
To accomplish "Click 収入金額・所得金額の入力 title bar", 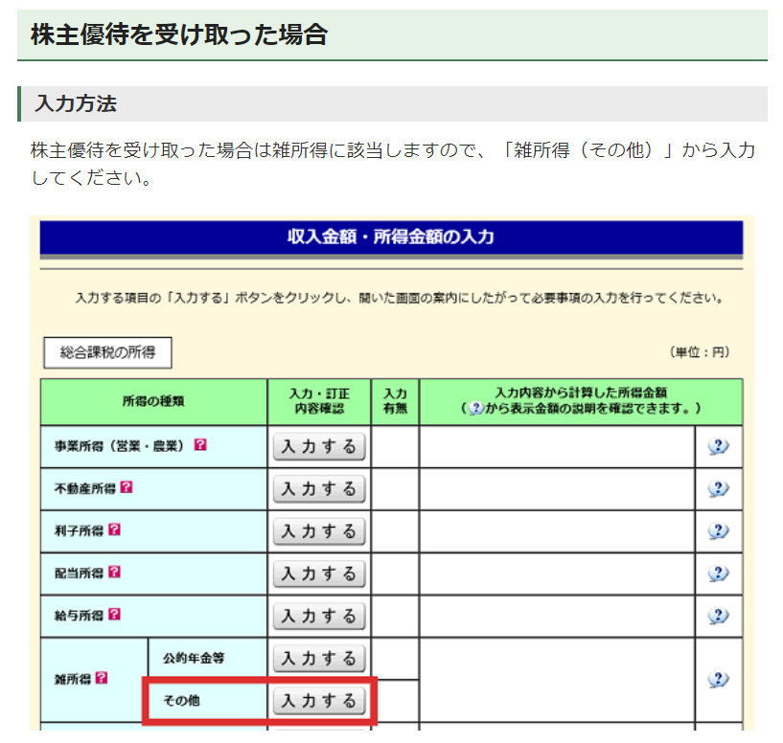I will [x=391, y=237].
